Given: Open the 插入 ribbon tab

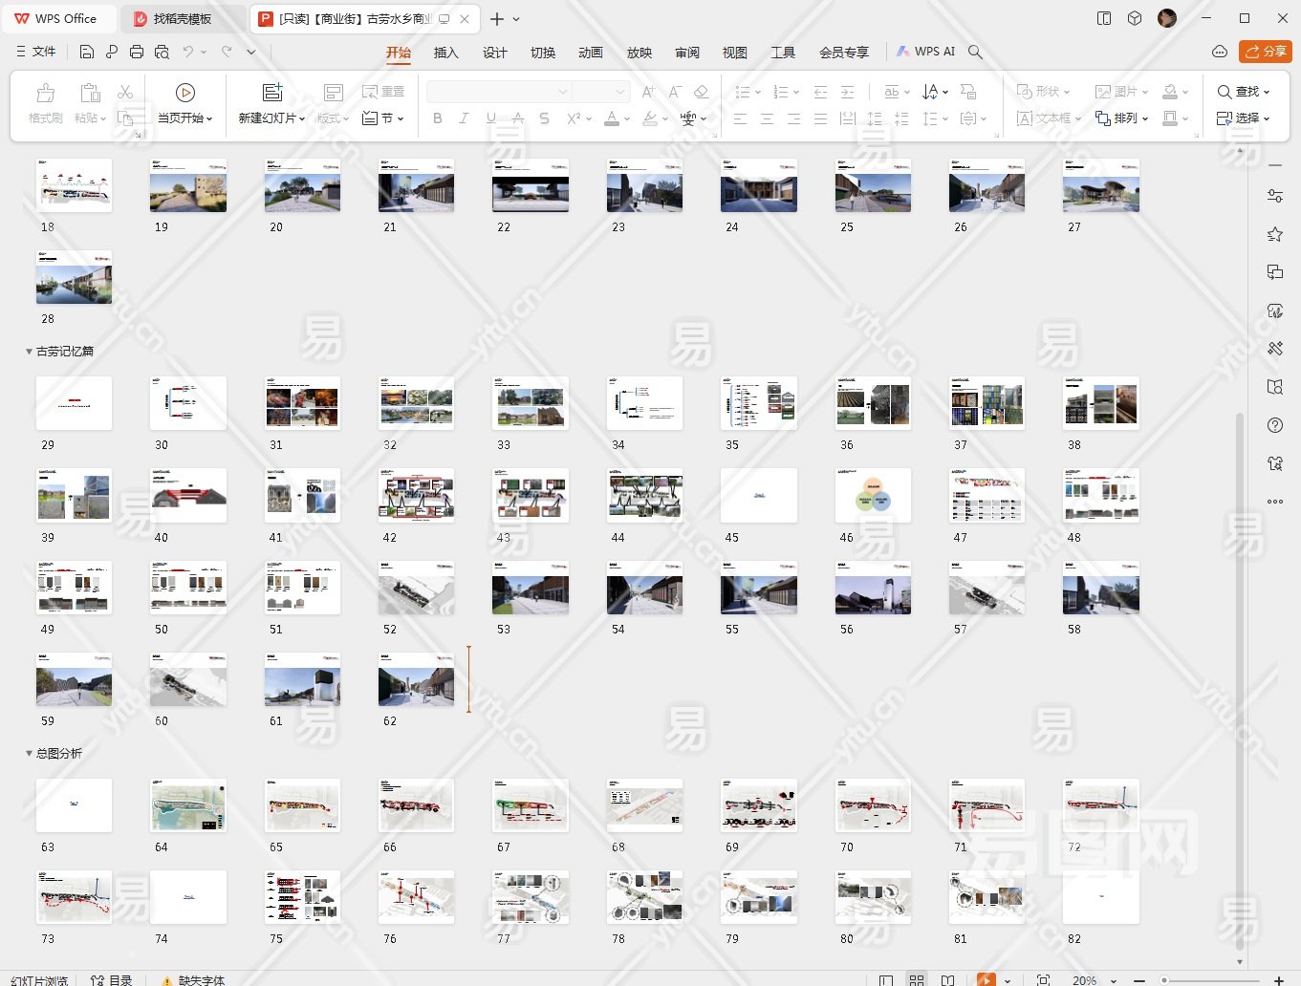Looking at the screenshot, I should [x=445, y=53].
